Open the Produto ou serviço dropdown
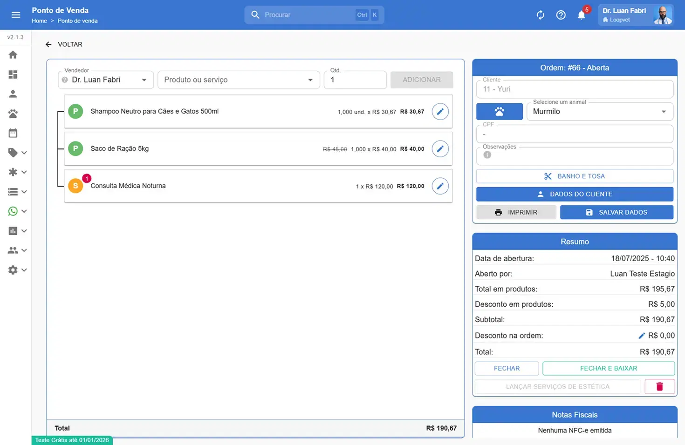The width and height of the screenshot is (685, 445). click(239, 80)
